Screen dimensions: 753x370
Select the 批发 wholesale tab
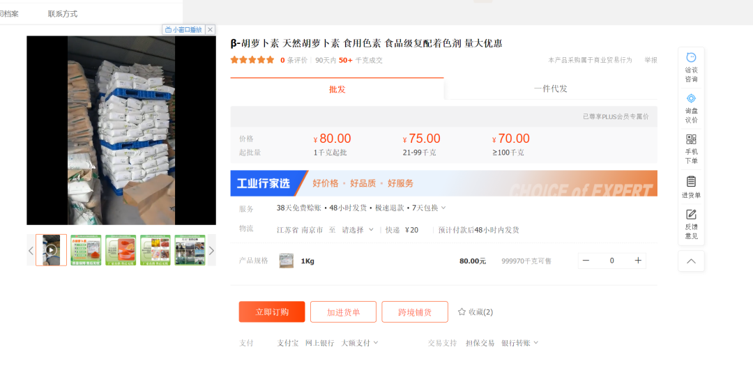337,89
